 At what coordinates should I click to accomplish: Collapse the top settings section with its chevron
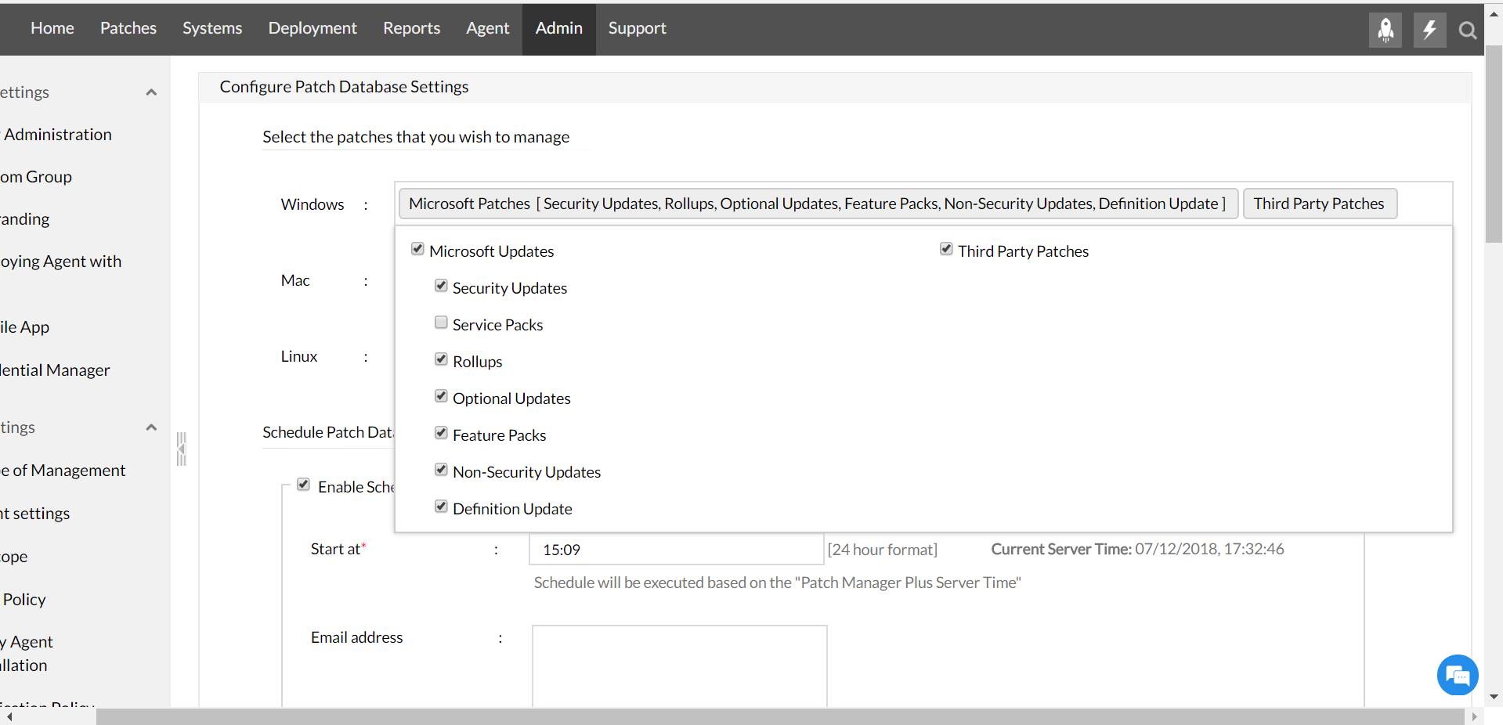151,92
